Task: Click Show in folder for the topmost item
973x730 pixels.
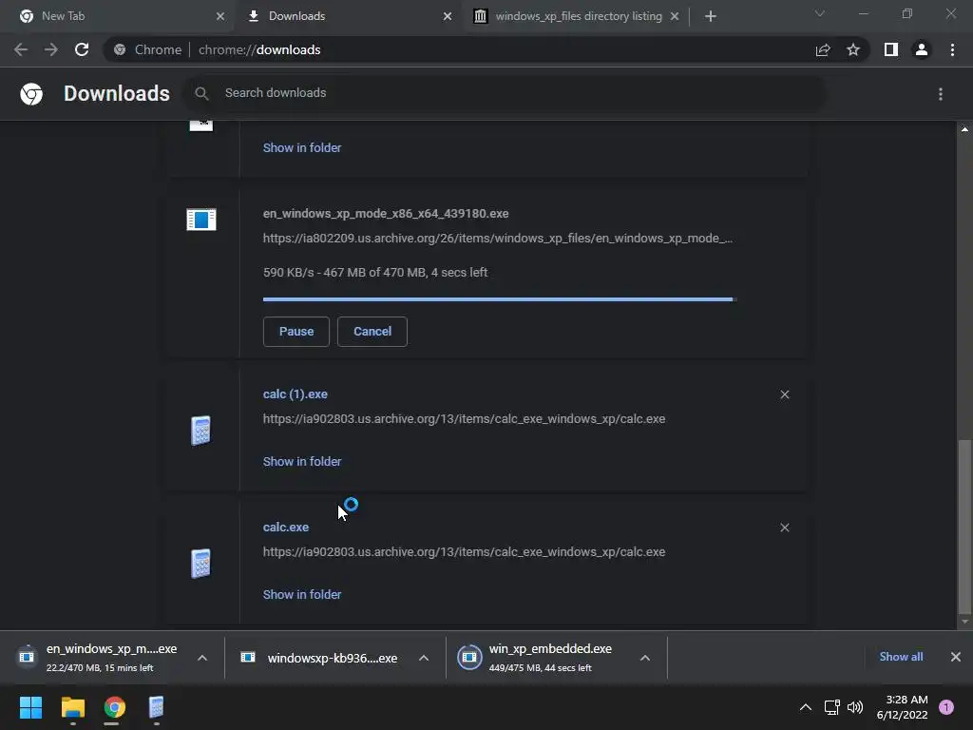Action: pos(302,147)
